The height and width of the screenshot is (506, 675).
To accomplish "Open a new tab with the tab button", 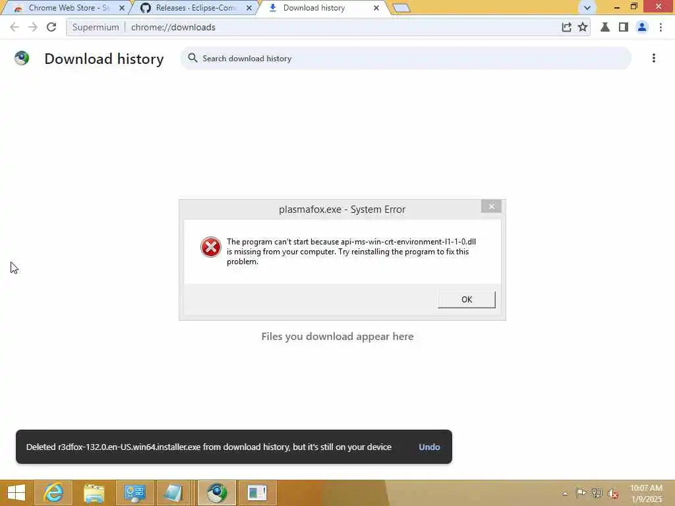I will (401, 8).
